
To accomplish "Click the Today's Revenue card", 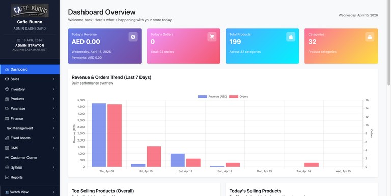I will tap(105, 46).
